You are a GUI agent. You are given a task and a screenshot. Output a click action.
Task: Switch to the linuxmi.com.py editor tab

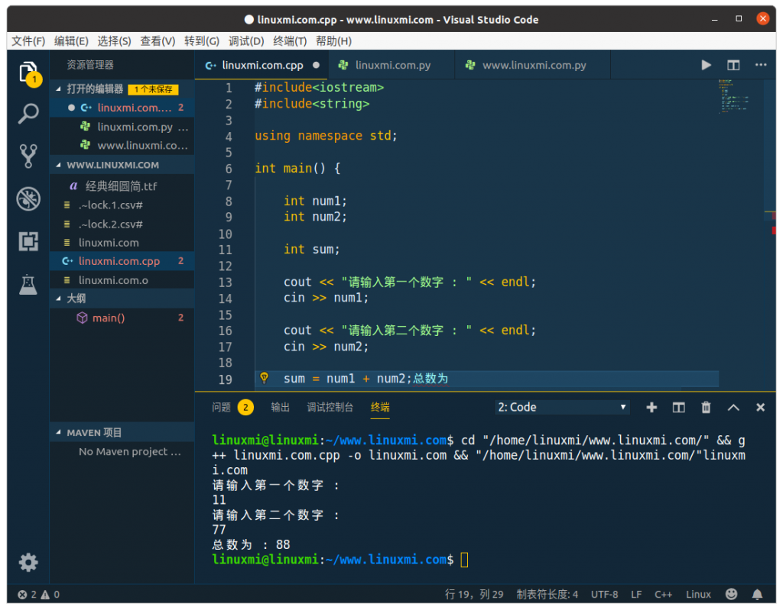[391, 66]
